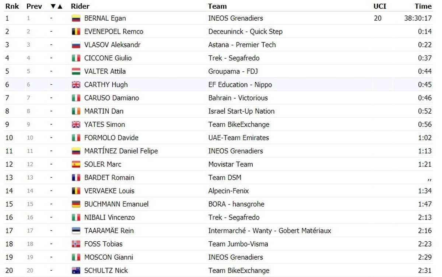442x277 pixels.
Task: Open rider page for EVENEPOEL Remco
Action: [114, 32]
